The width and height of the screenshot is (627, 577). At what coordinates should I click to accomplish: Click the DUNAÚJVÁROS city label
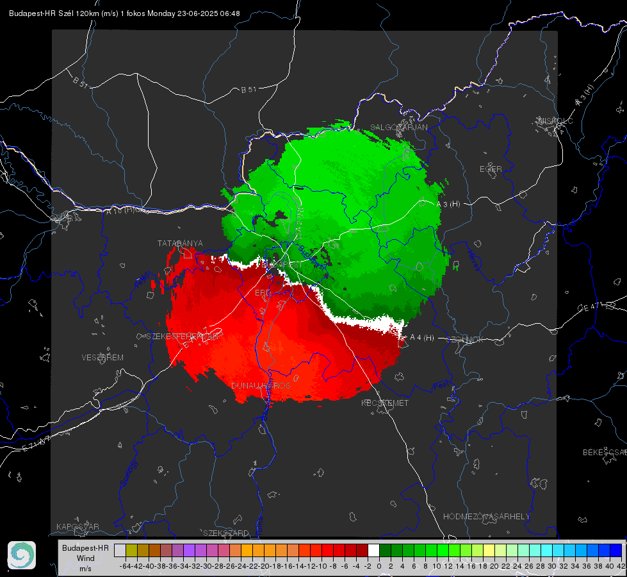point(261,385)
